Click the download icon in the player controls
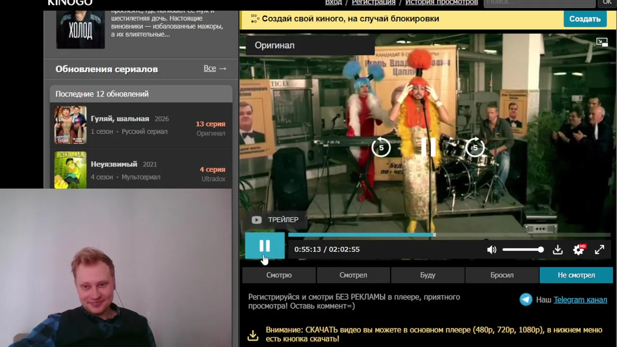Viewport: 617px width, 347px height. 558,250
